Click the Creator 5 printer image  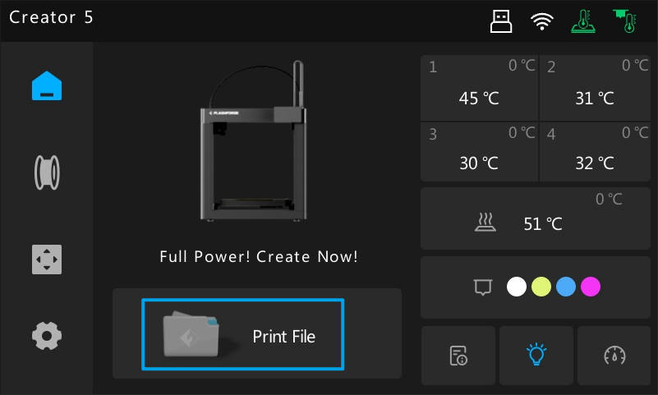point(254,141)
